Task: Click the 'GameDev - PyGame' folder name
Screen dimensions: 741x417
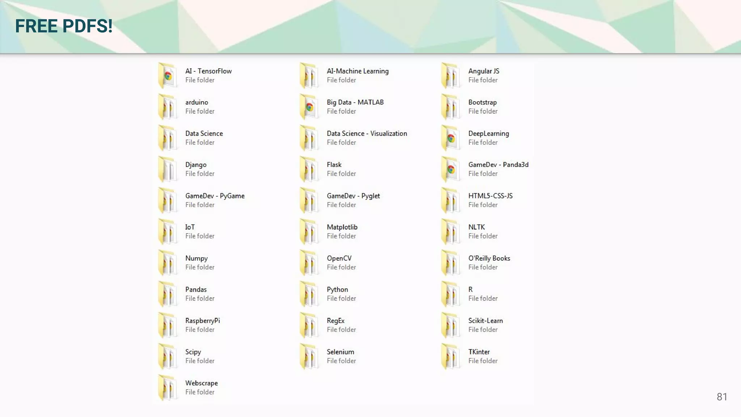Action: click(215, 196)
